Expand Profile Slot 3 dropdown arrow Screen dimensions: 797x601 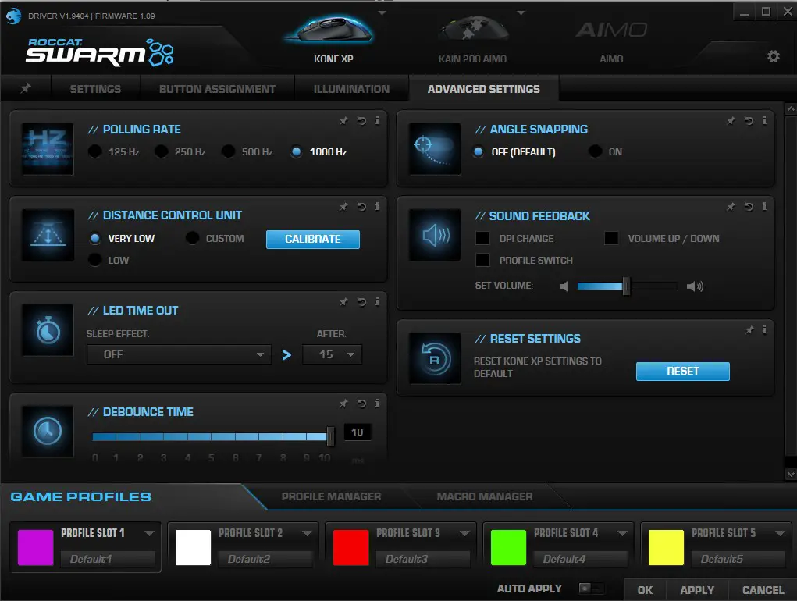tap(464, 533)
